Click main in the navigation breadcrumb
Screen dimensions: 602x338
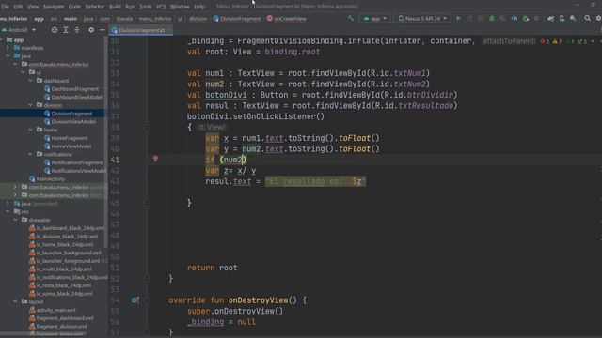[71, 19]
